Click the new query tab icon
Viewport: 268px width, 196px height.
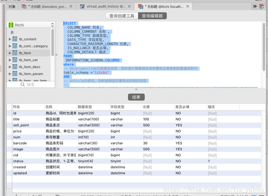pos(262,7)
